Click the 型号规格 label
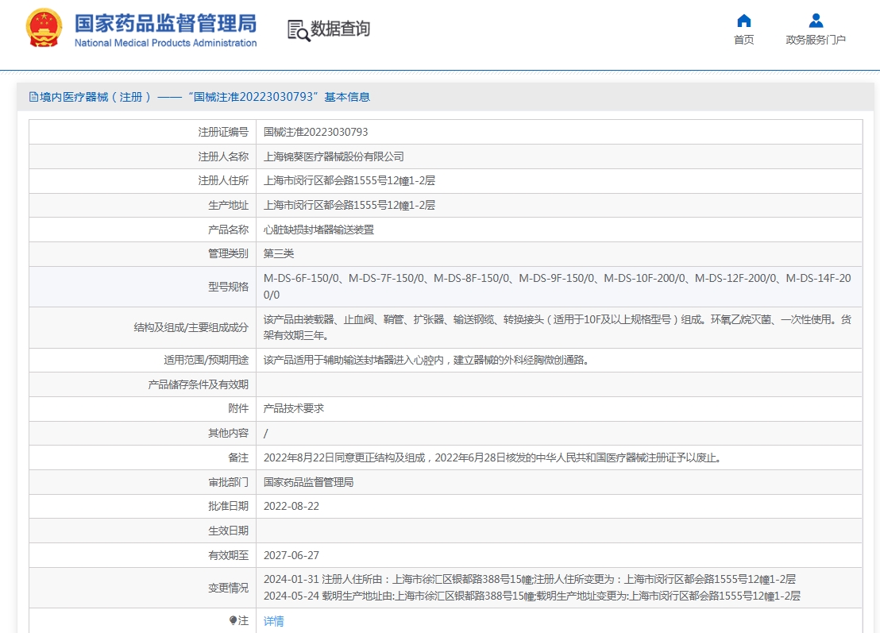Viewport: 880px width, 633px height. click(x=229, y=287)
